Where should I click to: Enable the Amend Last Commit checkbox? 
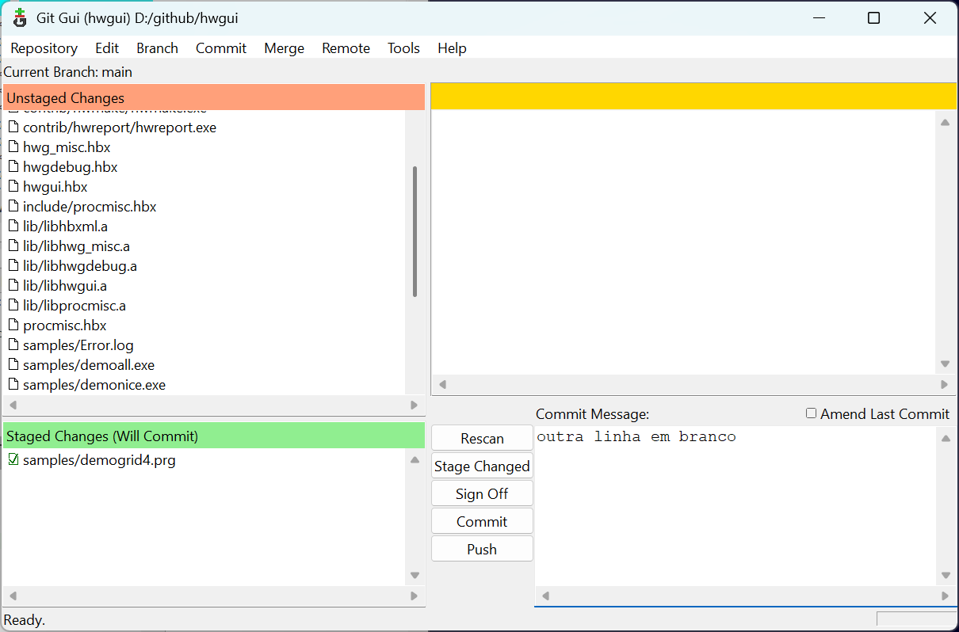tap(811, 413)
